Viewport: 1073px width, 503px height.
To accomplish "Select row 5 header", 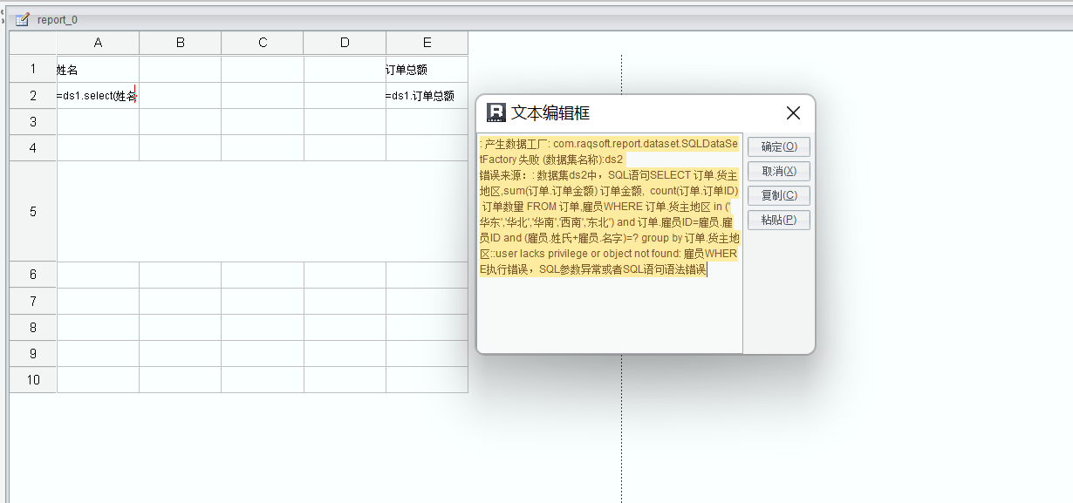I will (33, 212).
